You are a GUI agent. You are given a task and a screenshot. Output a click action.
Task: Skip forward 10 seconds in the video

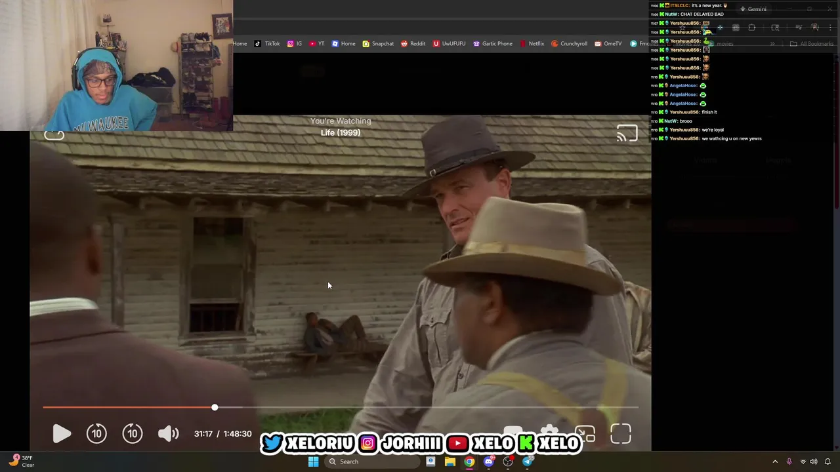pyautogui.click(x=133, y=433)
